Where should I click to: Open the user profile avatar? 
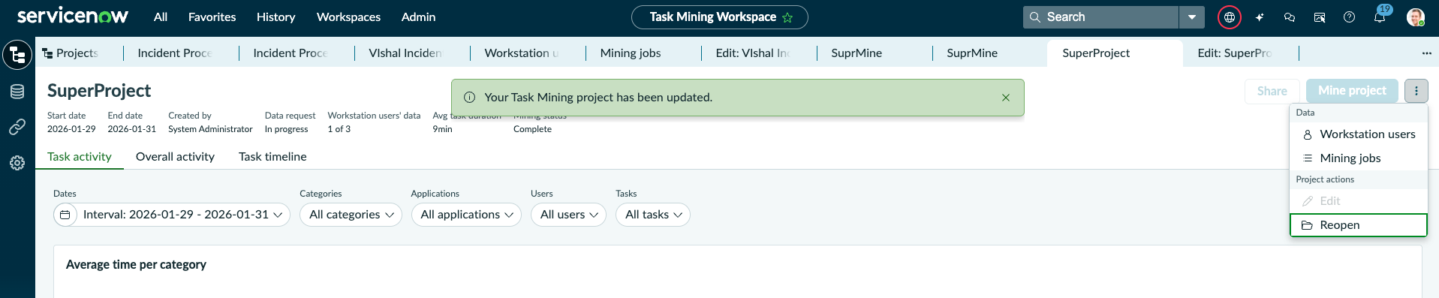tap(1416, 17)
